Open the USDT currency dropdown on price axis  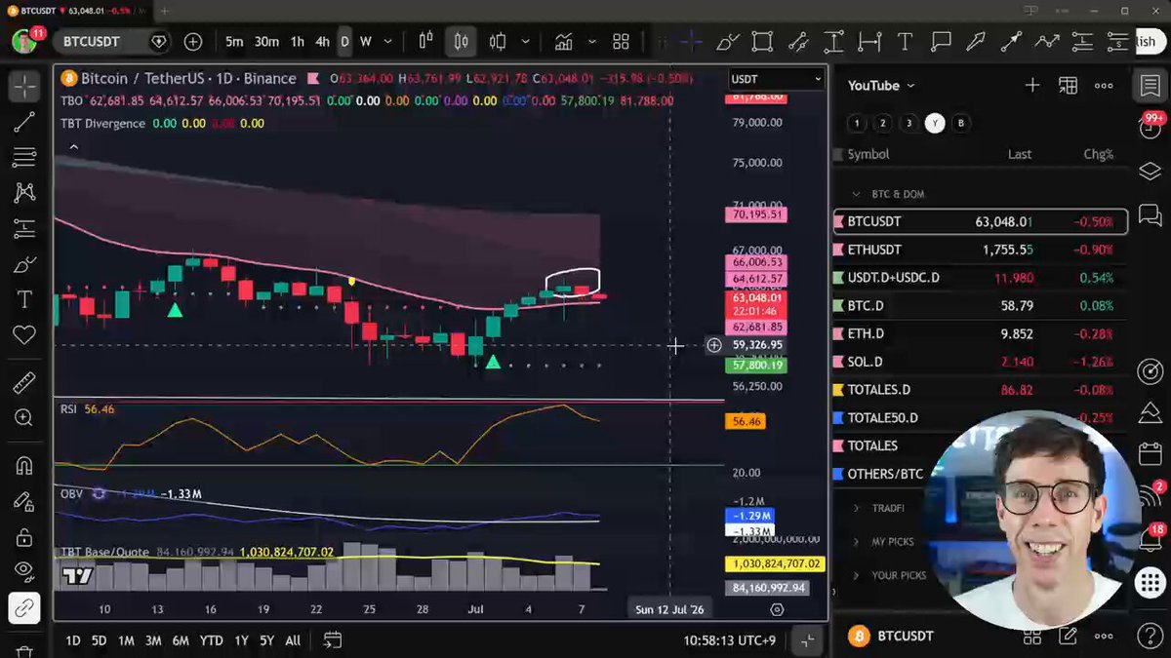[777, 79]
